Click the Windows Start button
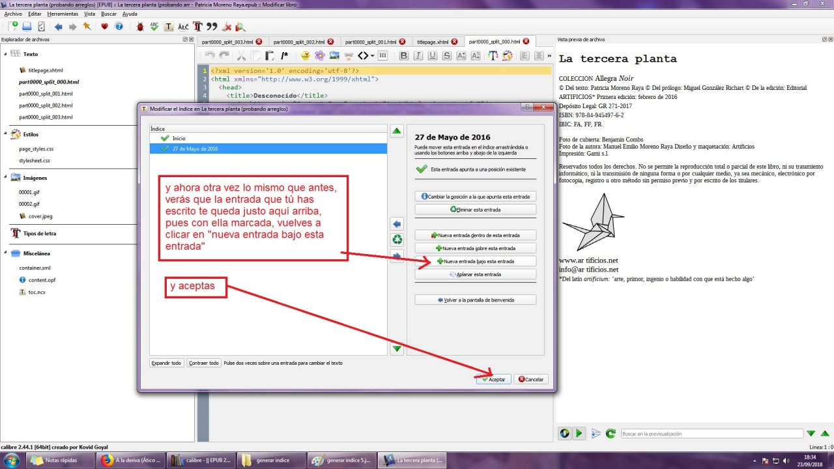 pos(12,461)
